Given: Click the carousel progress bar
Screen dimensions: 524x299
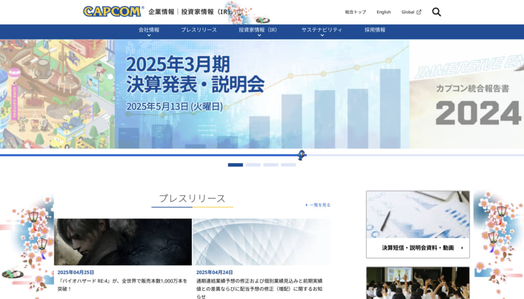Looking at the screenshot, I should [x=262, y=155].
